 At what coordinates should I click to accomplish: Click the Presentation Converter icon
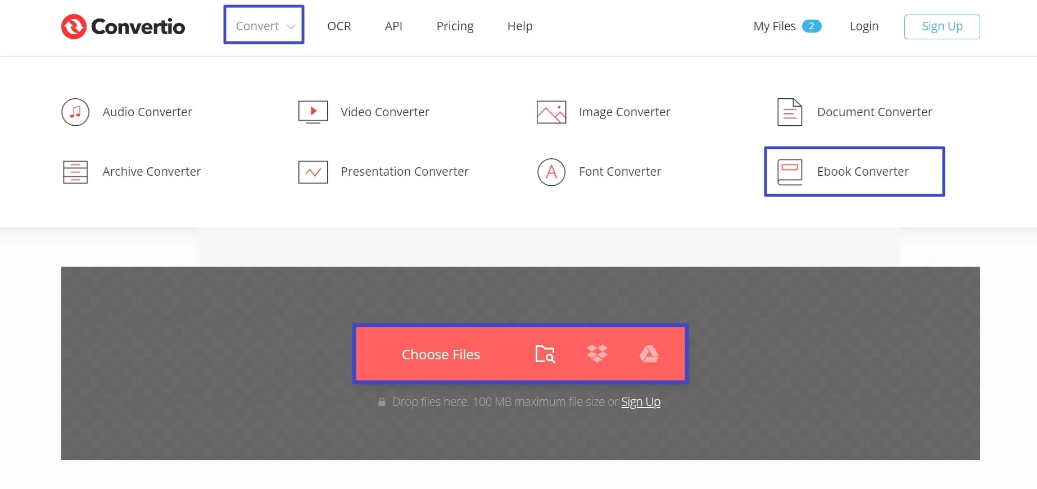[x=313, y=172]
